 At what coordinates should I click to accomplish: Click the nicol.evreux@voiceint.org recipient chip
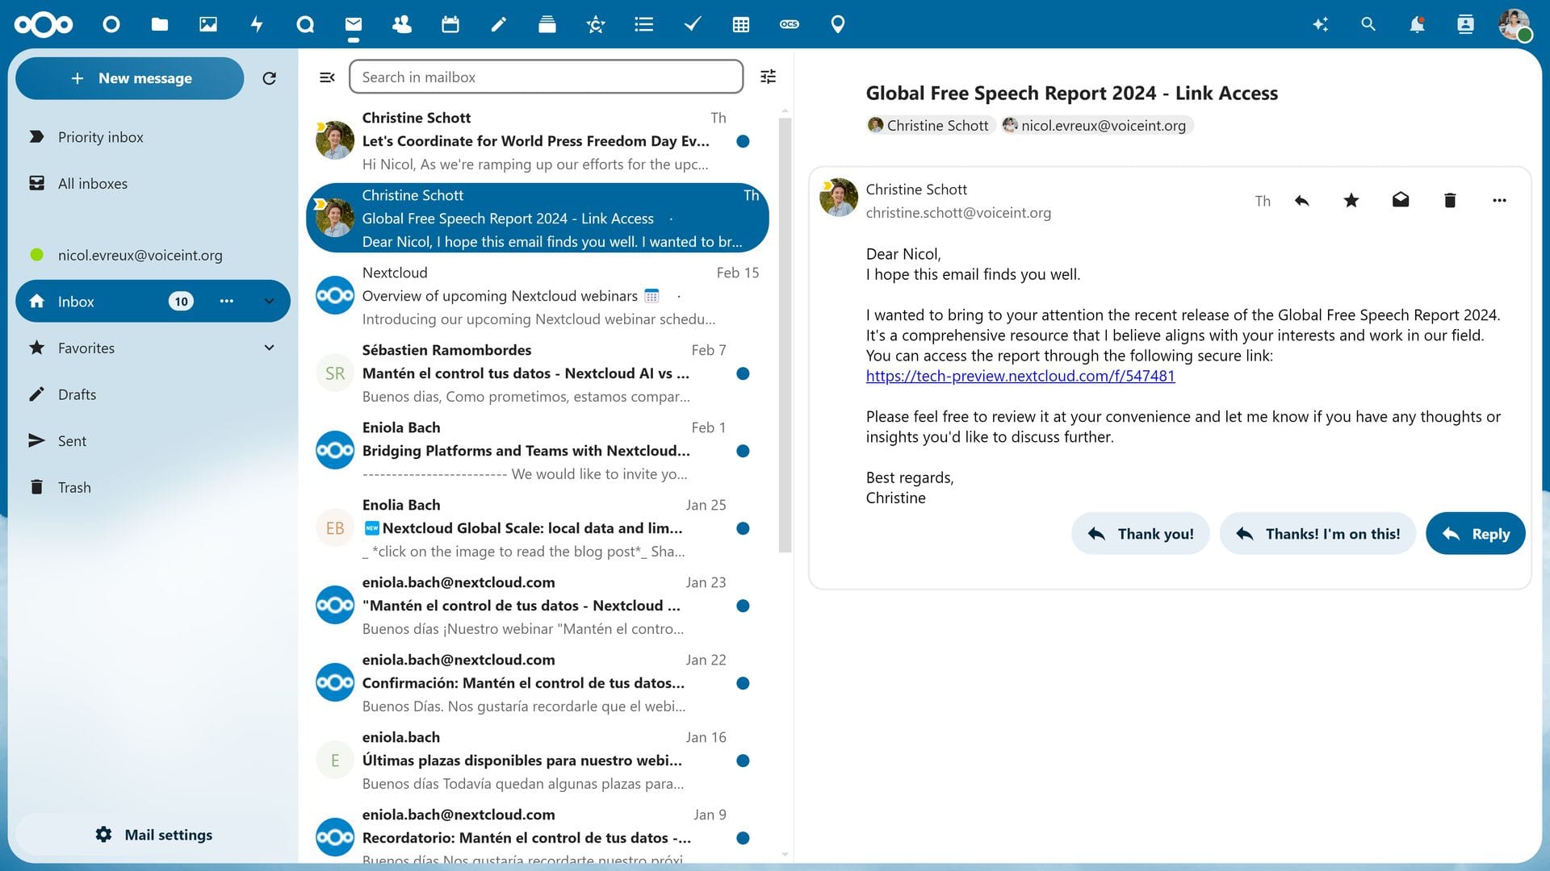(1096, 125)
